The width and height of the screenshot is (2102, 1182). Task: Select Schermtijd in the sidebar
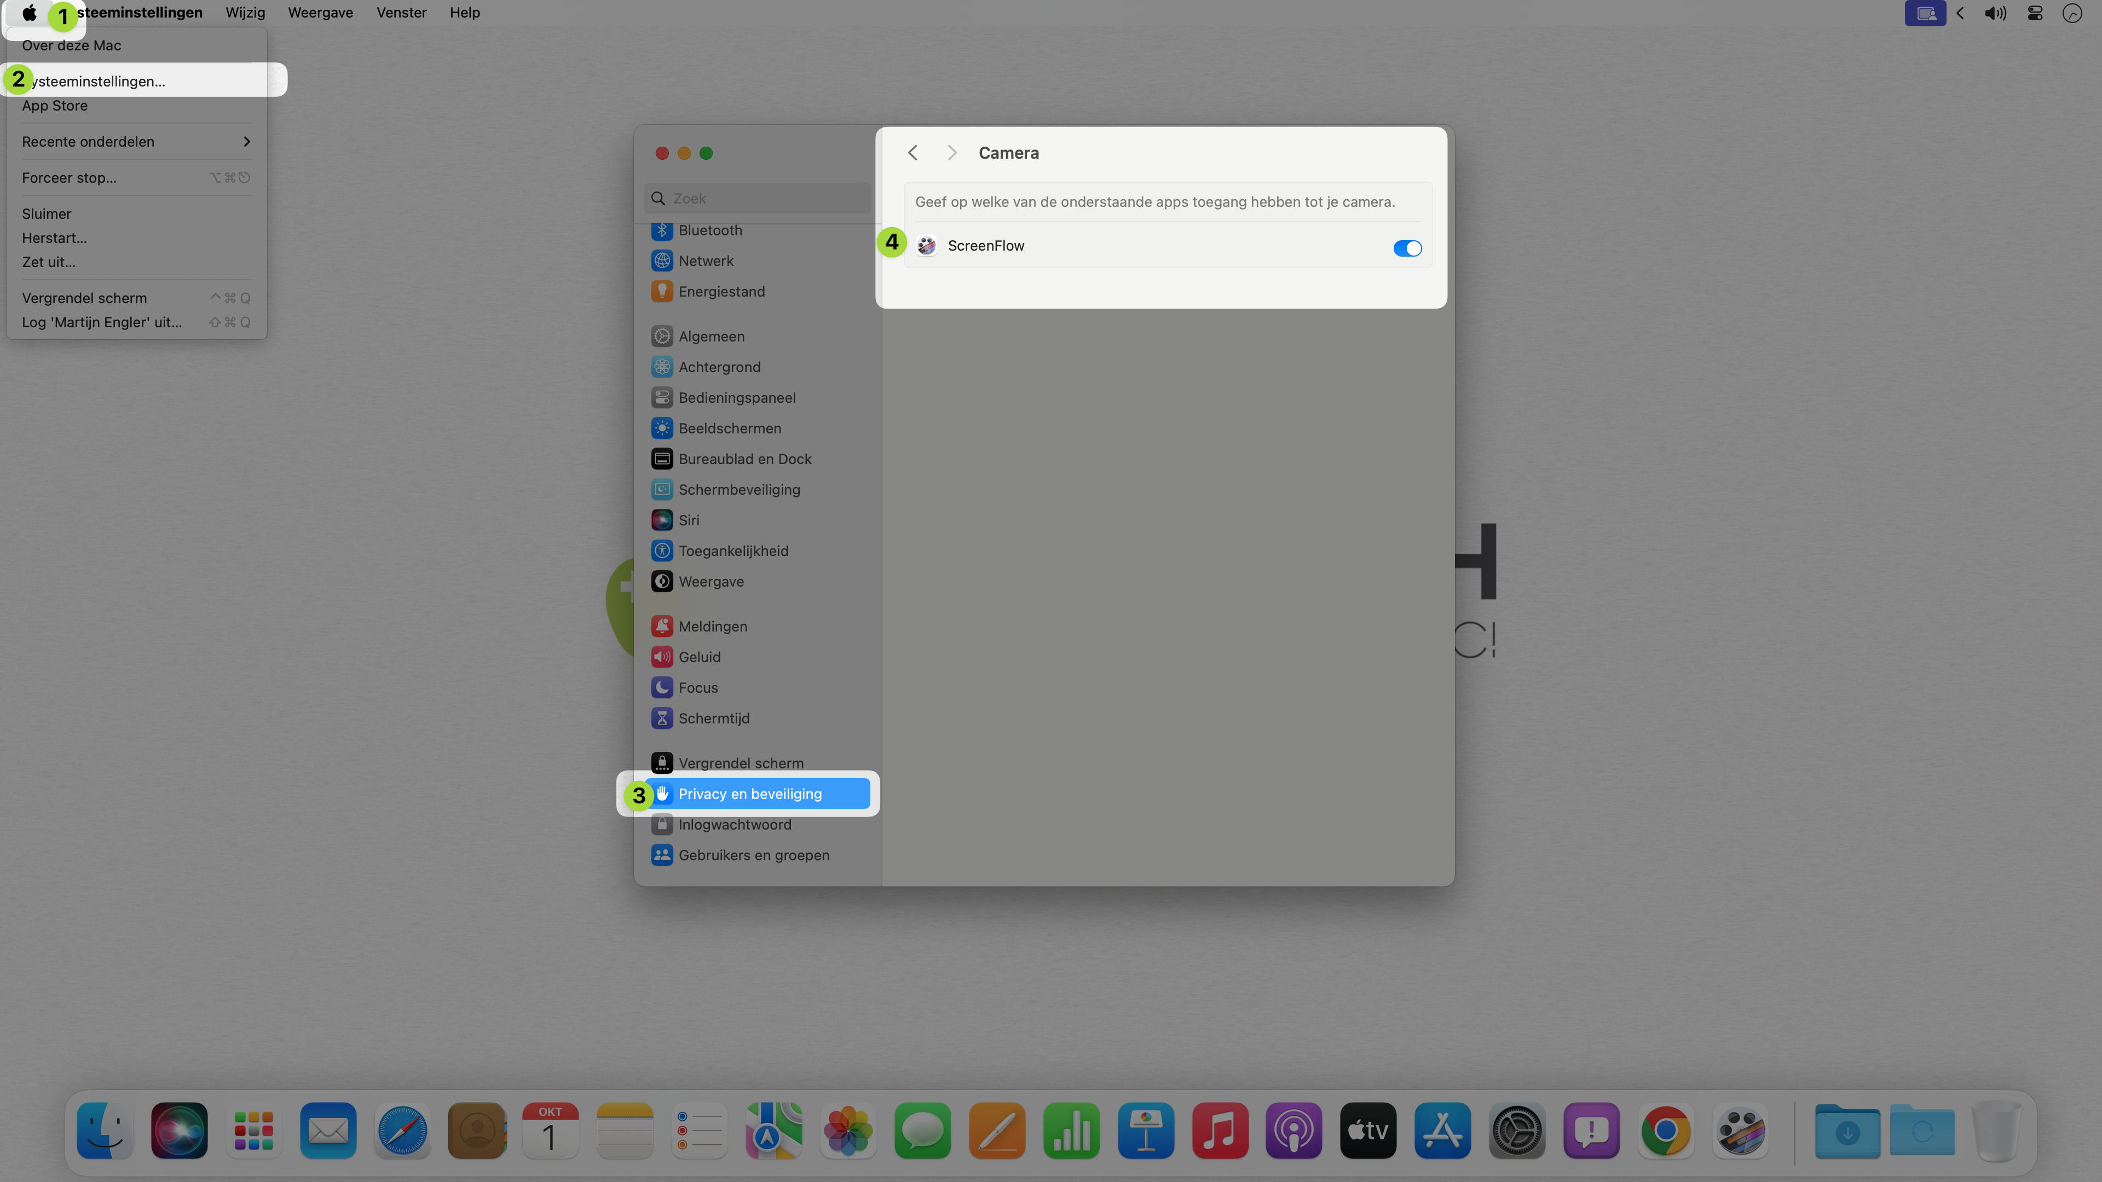tap(757, 719)
